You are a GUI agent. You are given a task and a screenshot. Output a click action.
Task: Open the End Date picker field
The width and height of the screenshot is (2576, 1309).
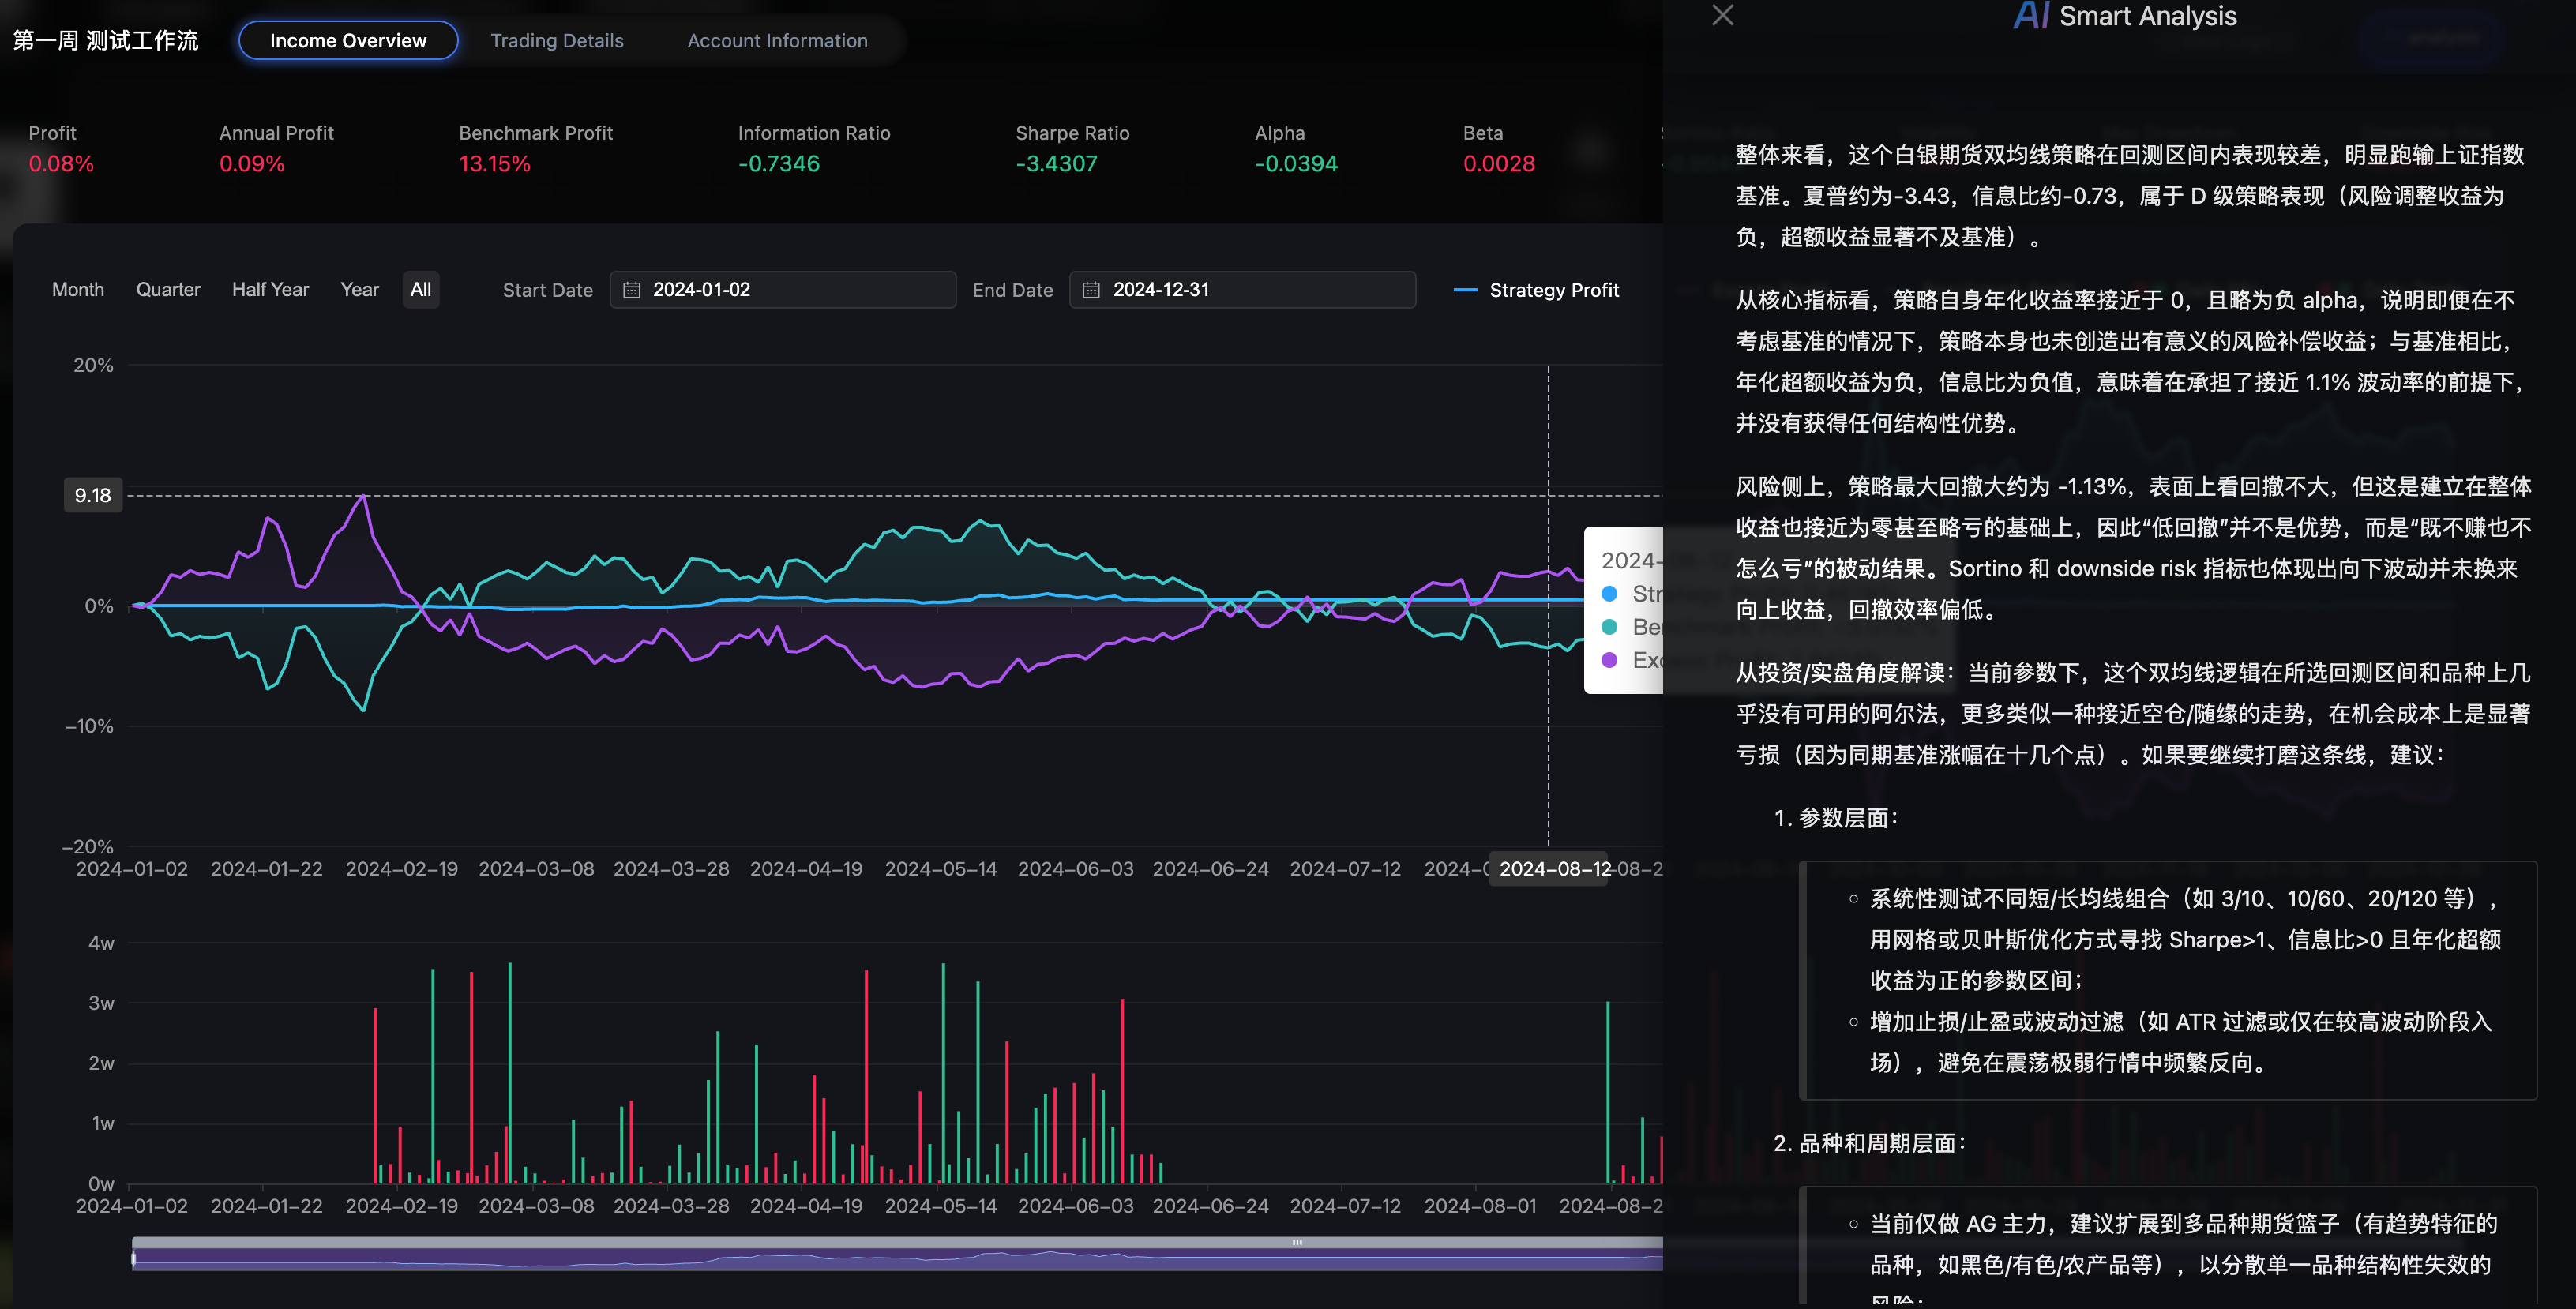1243,290
